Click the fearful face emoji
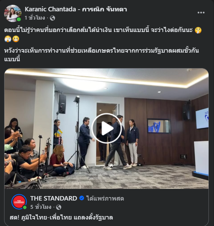 pos(8,39)
